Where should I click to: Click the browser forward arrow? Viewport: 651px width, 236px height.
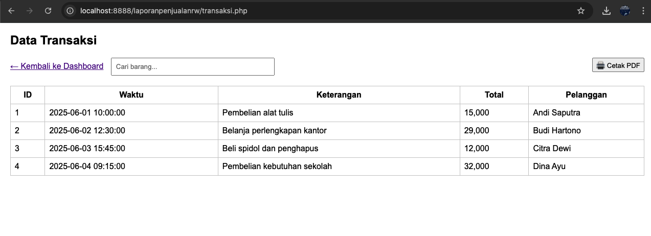coord(30,11)
